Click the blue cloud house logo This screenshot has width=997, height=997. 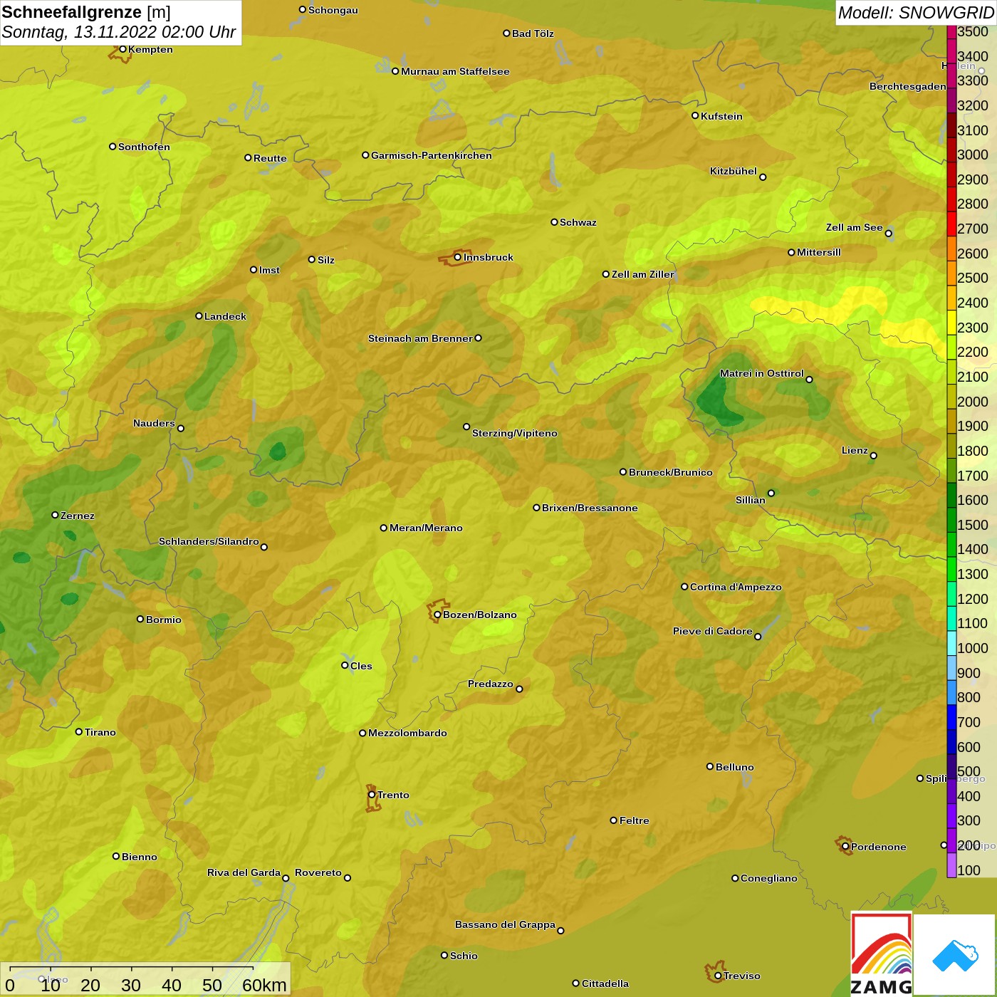[955, 955]
